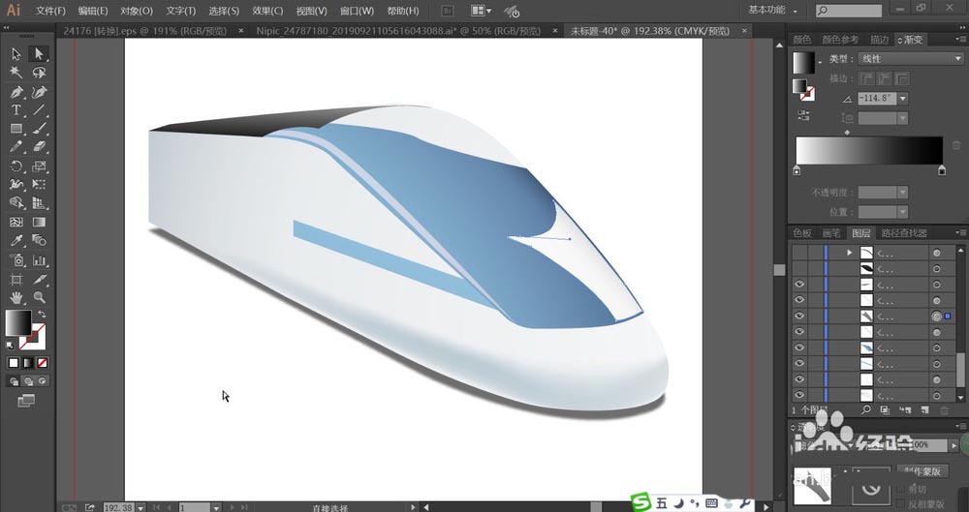Select the Eraser tool
The image size is (969, 512).
pos(39,148)
